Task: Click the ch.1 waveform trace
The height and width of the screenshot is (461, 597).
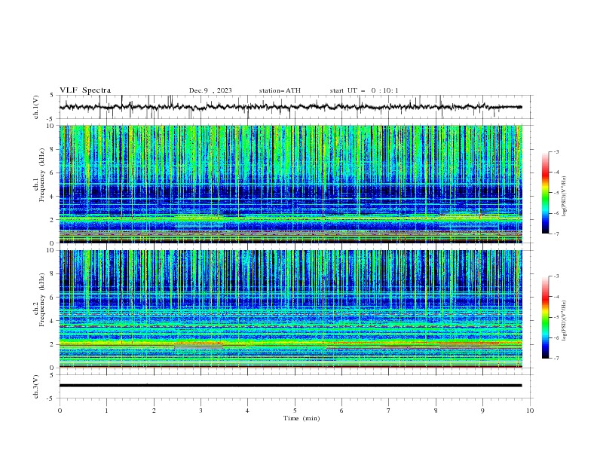Action: click(290, 107)
